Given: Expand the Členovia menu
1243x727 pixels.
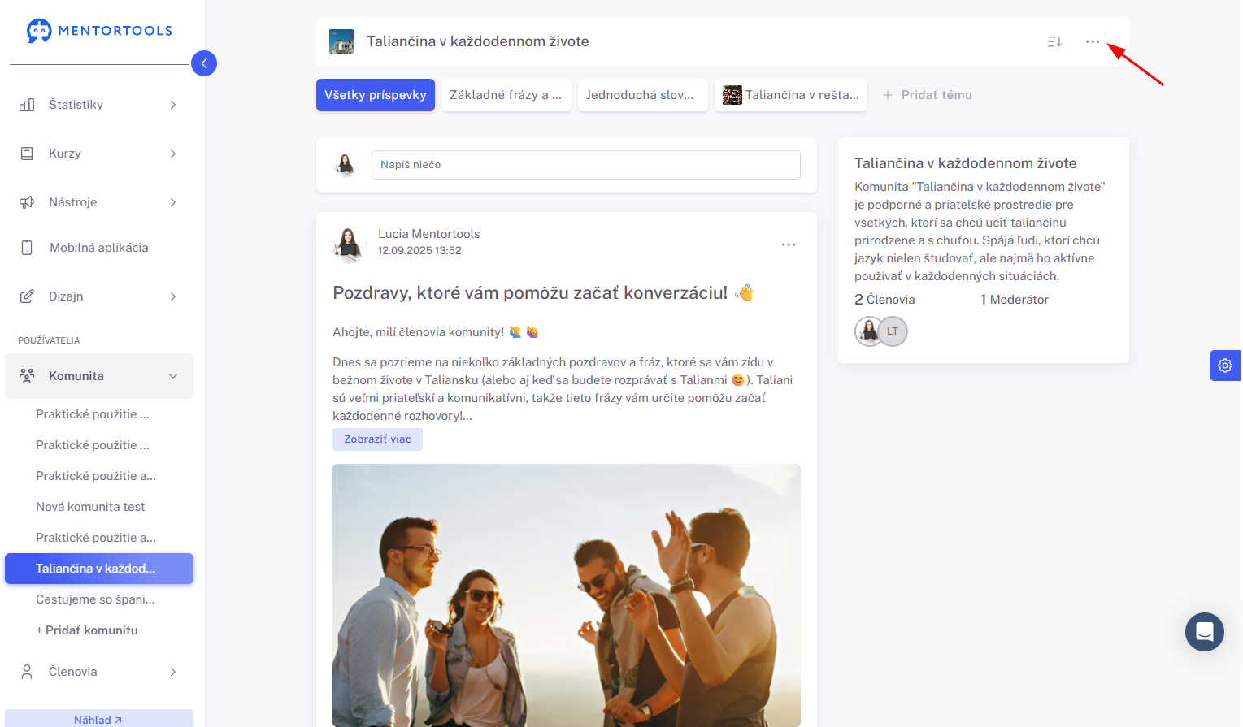Looking at the screenshot, I should click(x=99, y=672).
